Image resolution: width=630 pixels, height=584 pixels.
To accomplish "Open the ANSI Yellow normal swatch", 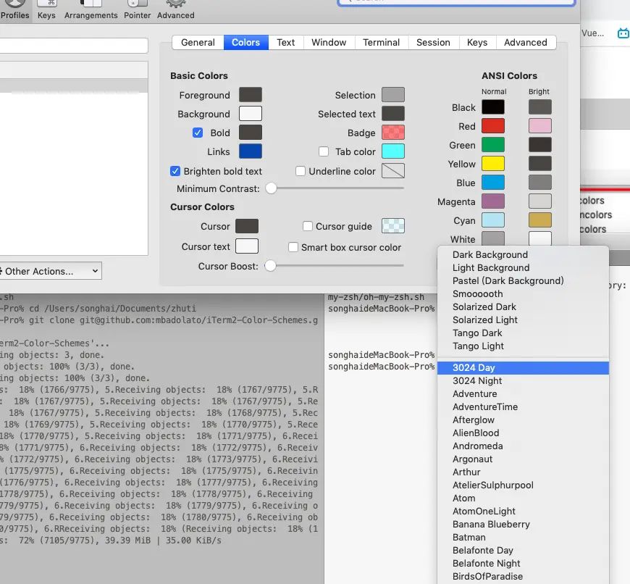I will [x=493, y=164].
